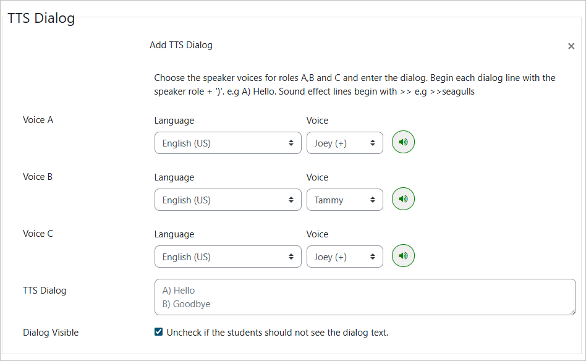Play the Voice A audio preview

pyautogui.click(x=403, y=142)
